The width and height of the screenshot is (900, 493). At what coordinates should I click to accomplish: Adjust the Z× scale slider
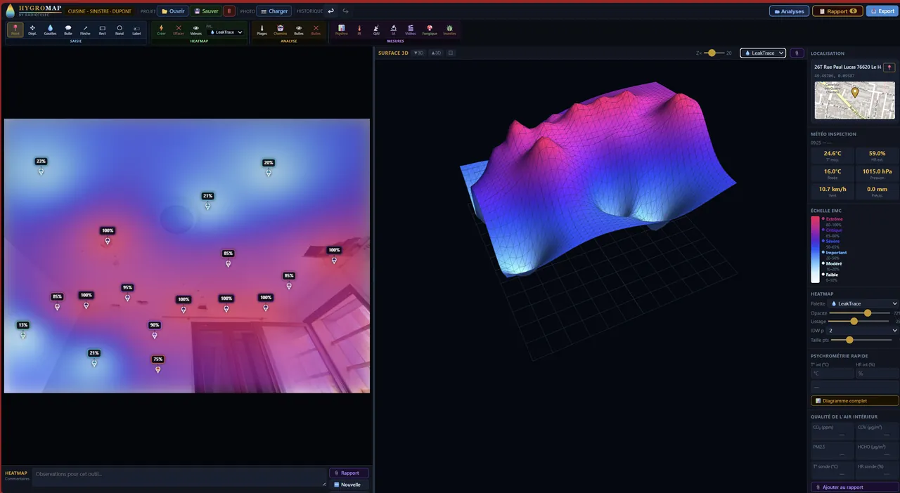[714, 53]
